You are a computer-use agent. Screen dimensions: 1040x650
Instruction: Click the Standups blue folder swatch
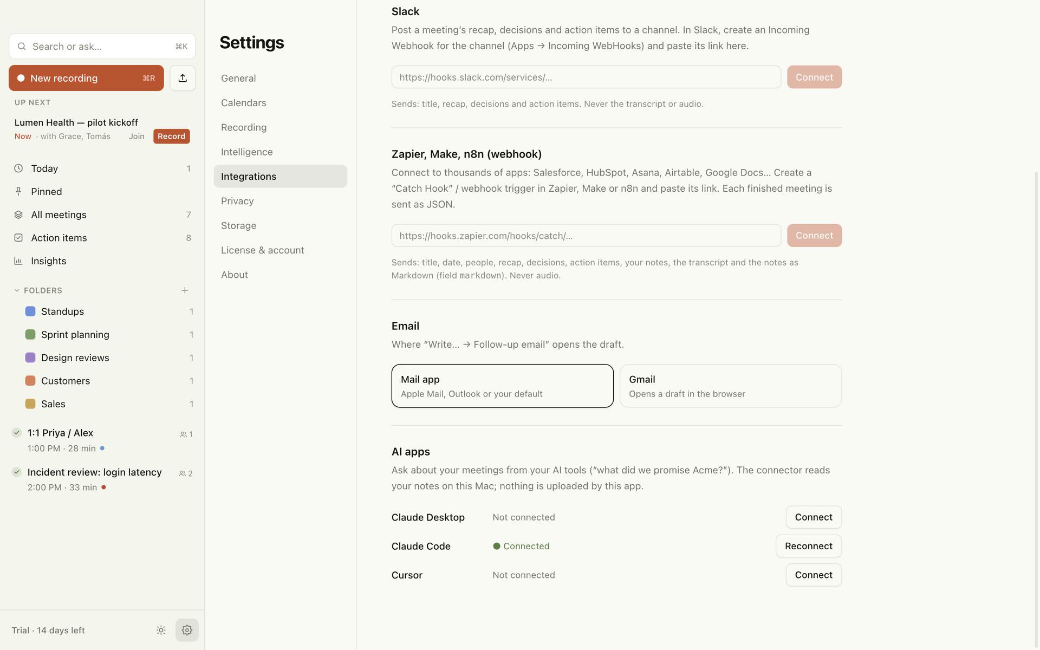coord(30,311)
